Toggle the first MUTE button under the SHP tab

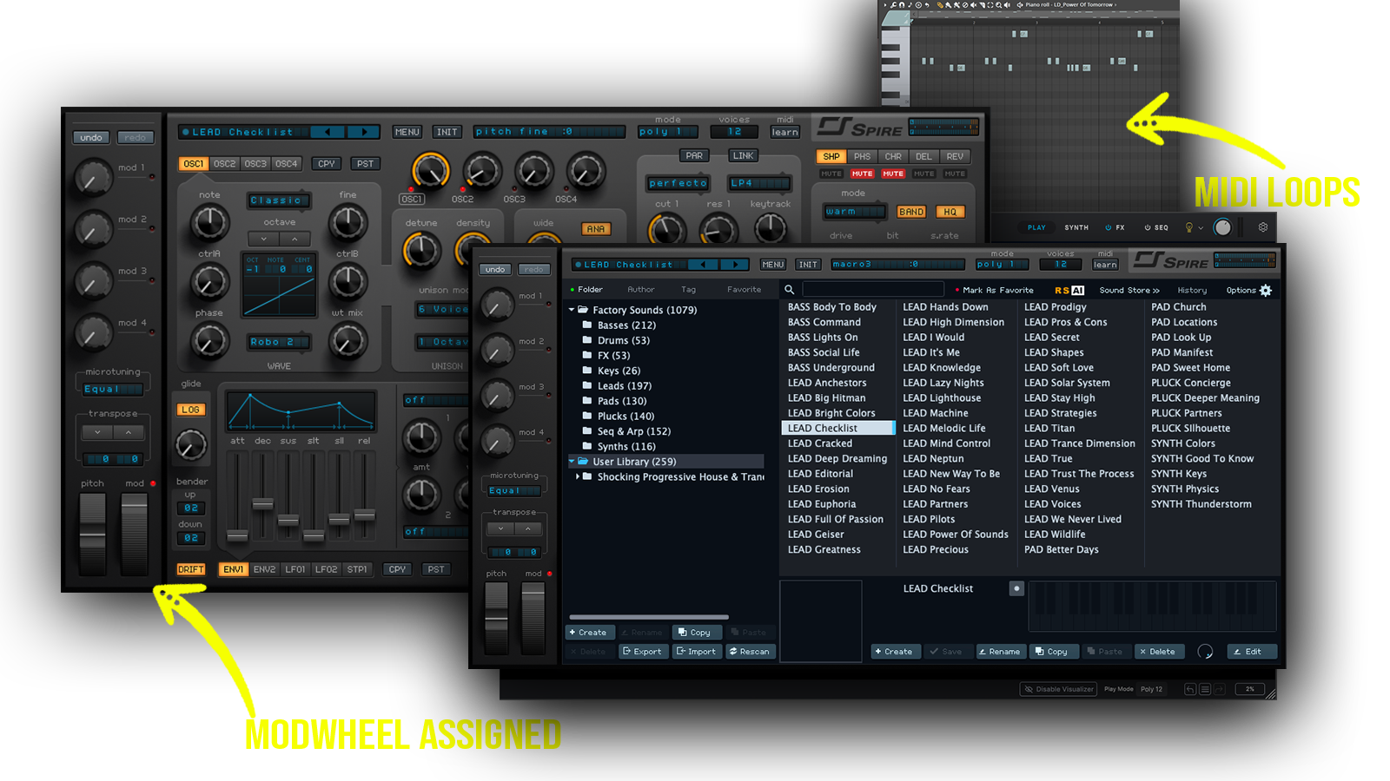point(831,174)
